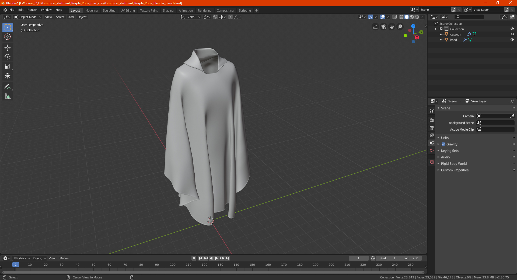Open the Output properties tab

click(x=432, y=128)
